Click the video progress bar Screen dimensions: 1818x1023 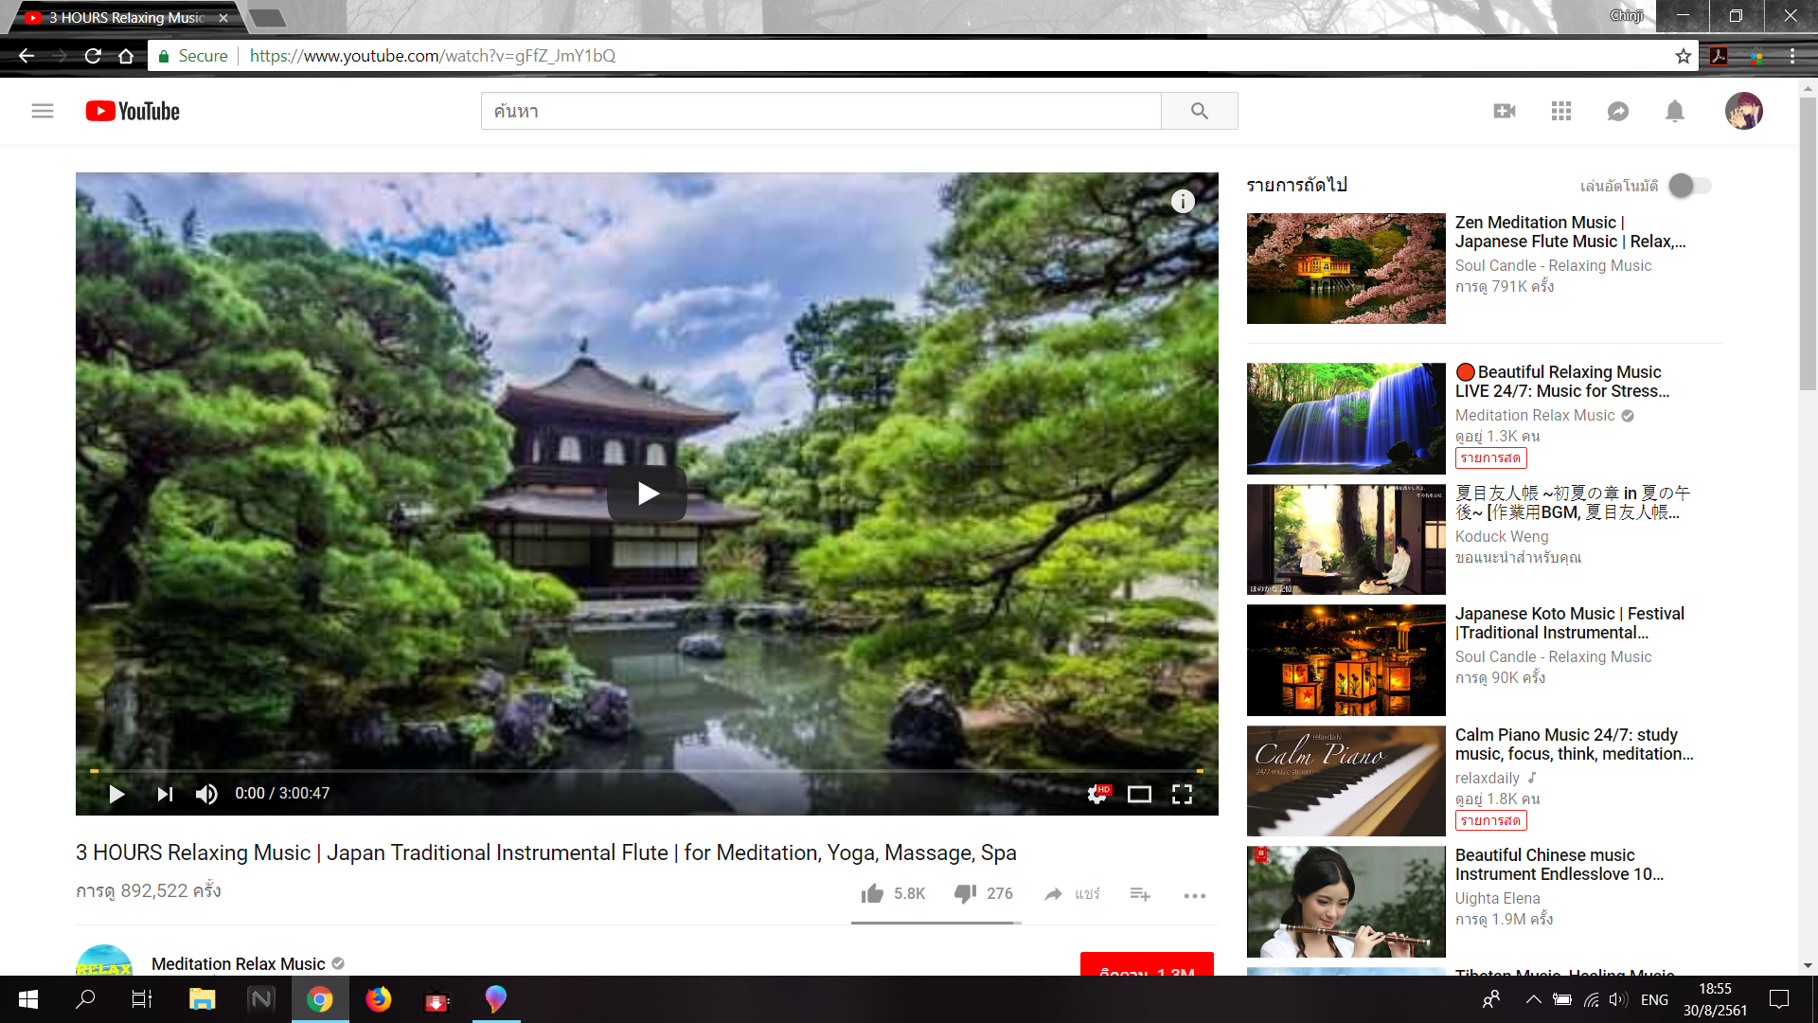pyautogui.click(x=647, y=771)
